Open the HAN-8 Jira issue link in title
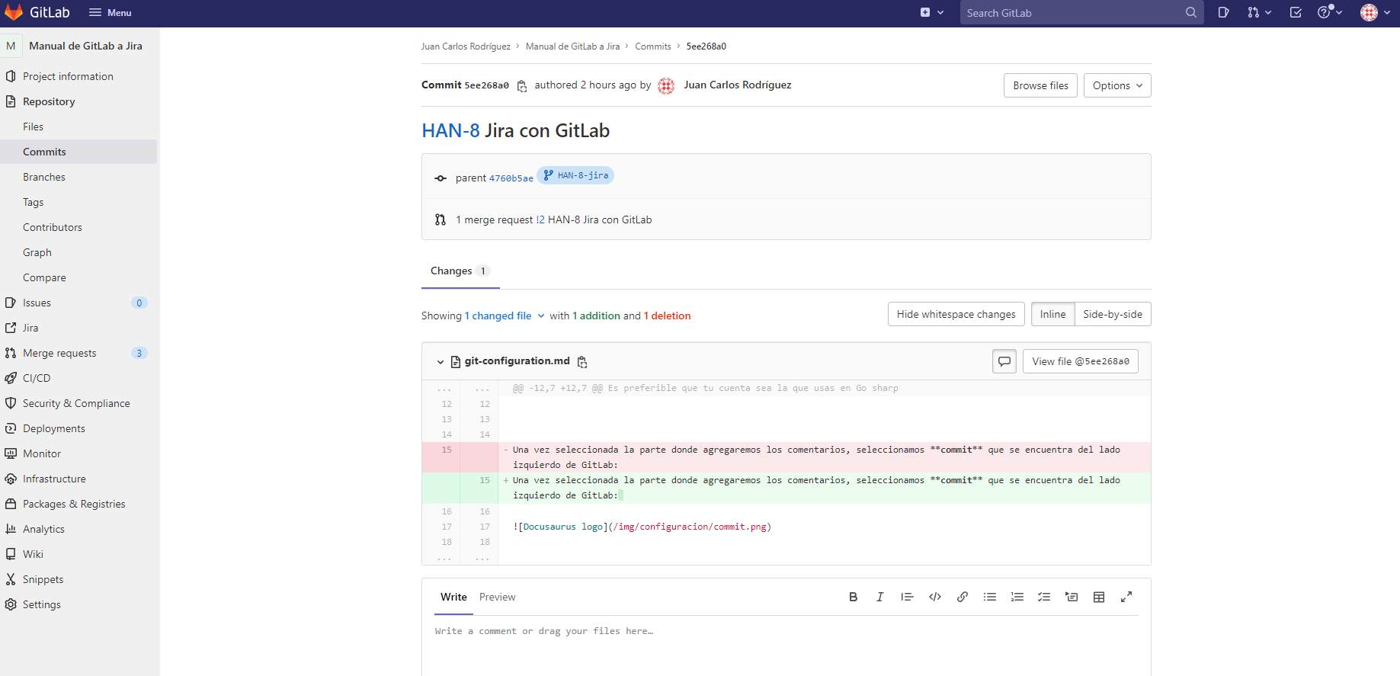1400x676 pixels. click(450, 130)
